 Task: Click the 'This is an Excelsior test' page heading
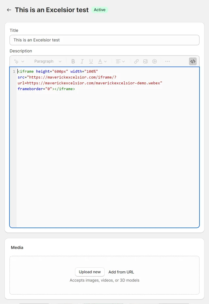[x=52, y=10]
